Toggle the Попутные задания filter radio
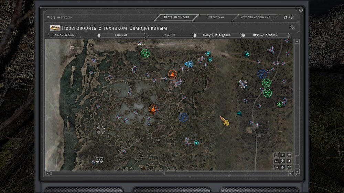This screenshot has height=193, width=344. [x=195, y=35]
